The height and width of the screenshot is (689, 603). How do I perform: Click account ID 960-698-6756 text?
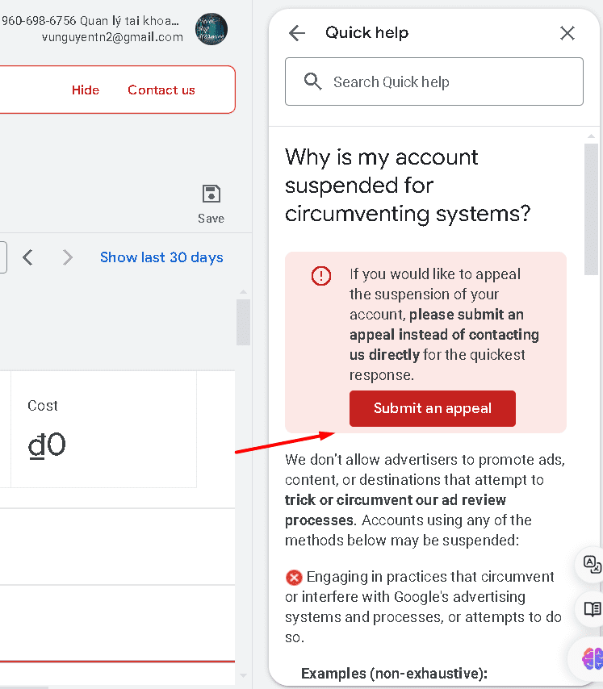(x=39, y=21)
